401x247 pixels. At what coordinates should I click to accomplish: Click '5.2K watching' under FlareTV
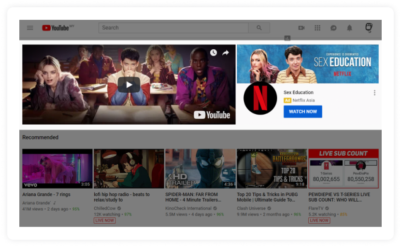coord(322,215)
